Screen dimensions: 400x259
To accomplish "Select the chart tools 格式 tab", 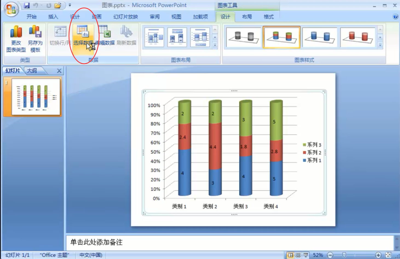I will [269, 17].
